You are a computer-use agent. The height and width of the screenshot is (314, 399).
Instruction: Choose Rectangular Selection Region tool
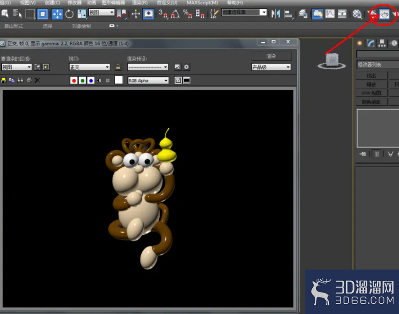tap(30, 14)
